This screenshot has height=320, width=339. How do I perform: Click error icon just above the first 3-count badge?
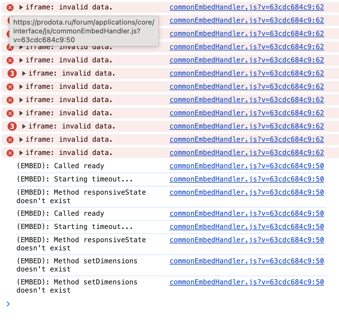click(10, 60)
